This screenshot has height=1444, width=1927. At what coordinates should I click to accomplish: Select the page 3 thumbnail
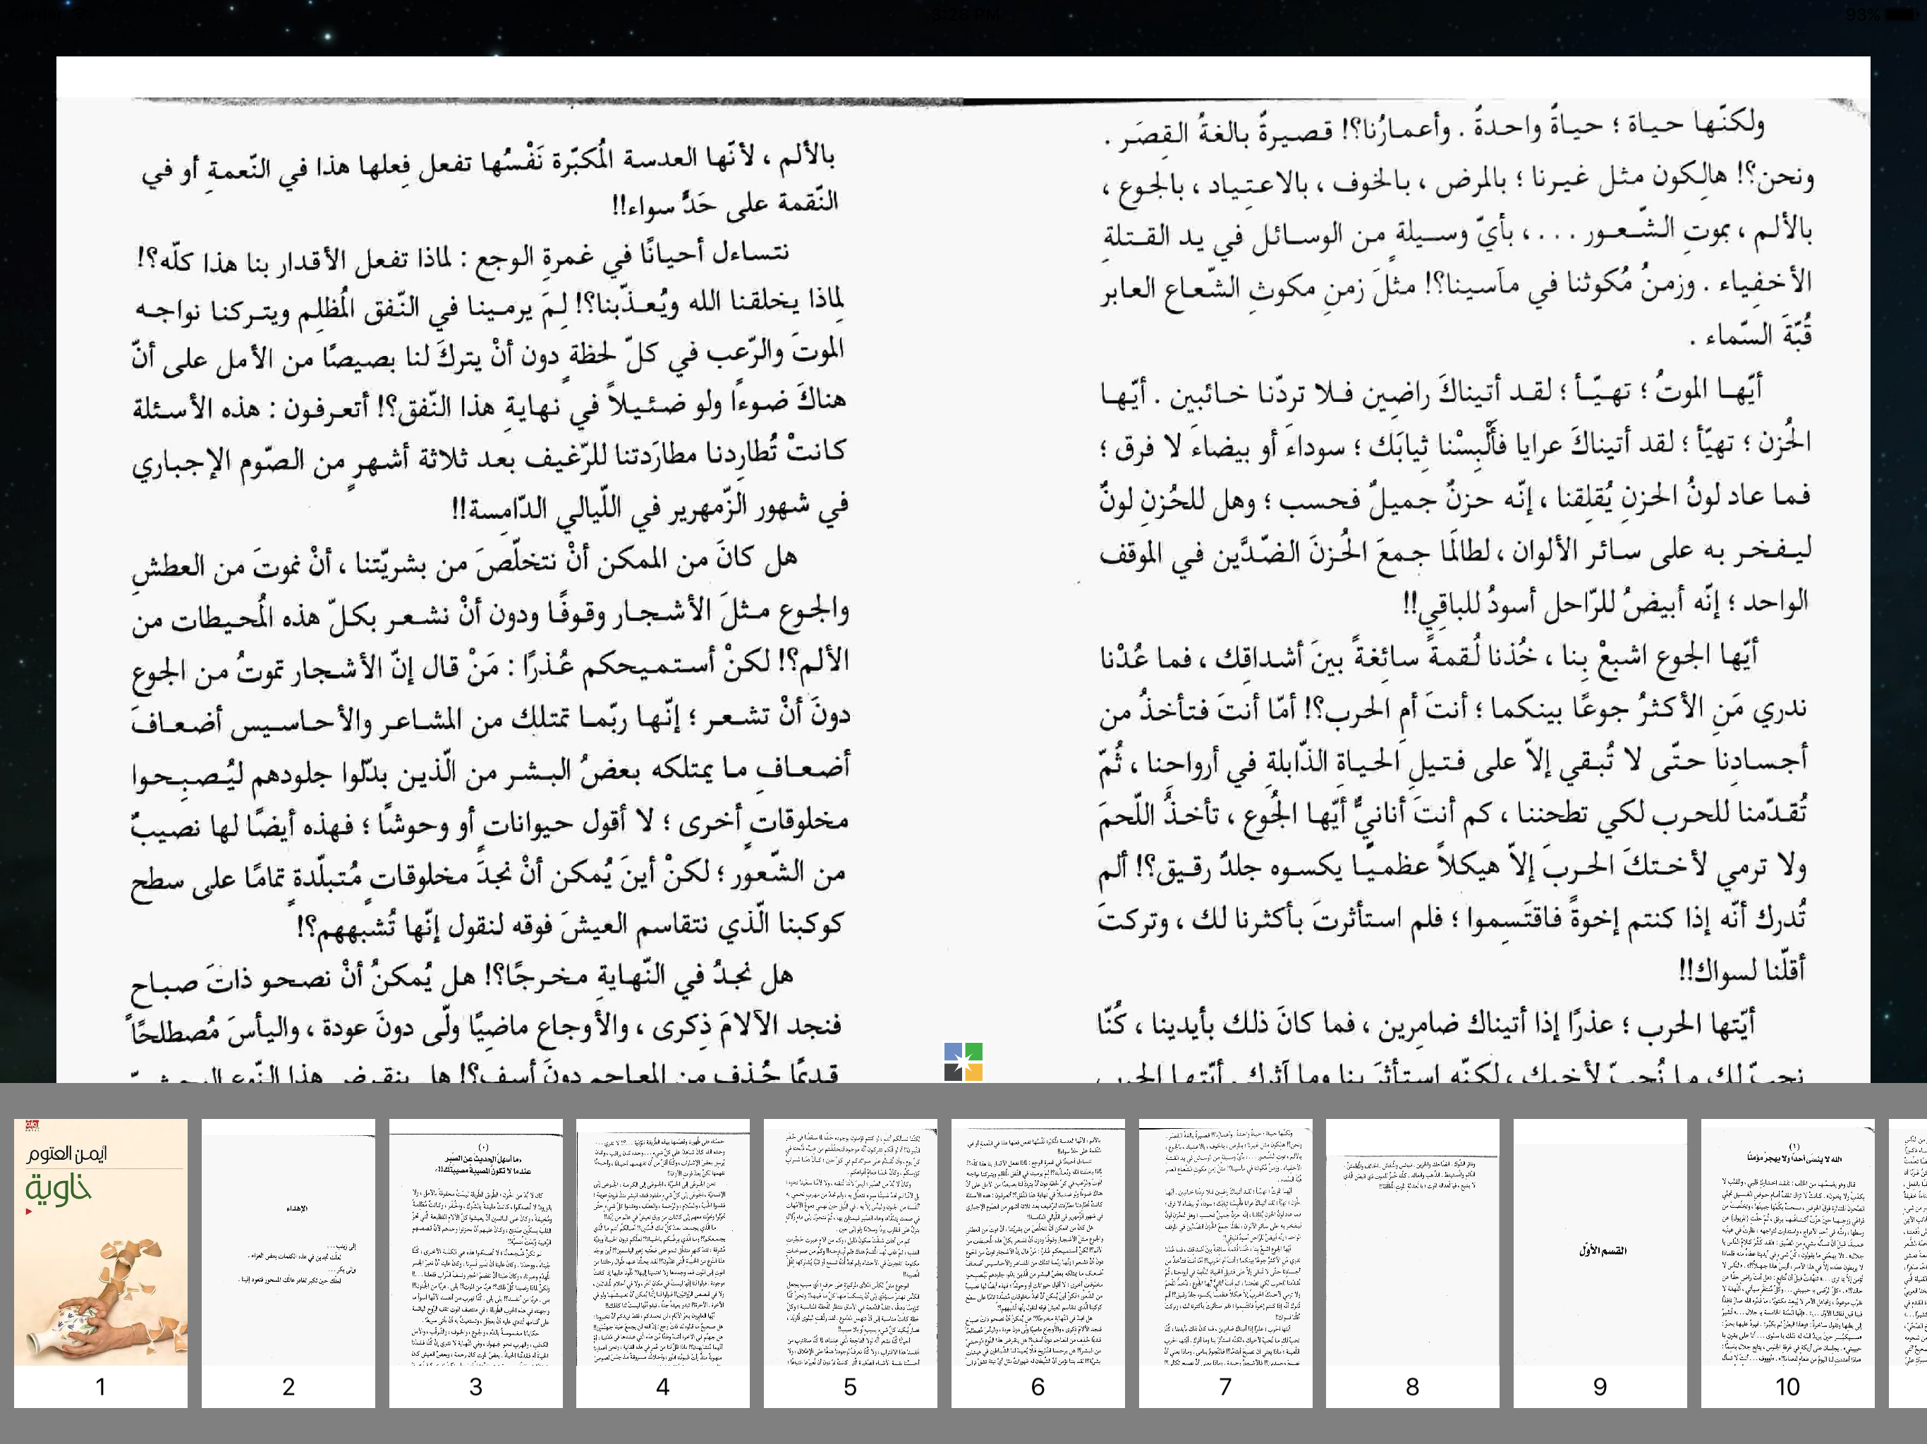point(475,1262)
